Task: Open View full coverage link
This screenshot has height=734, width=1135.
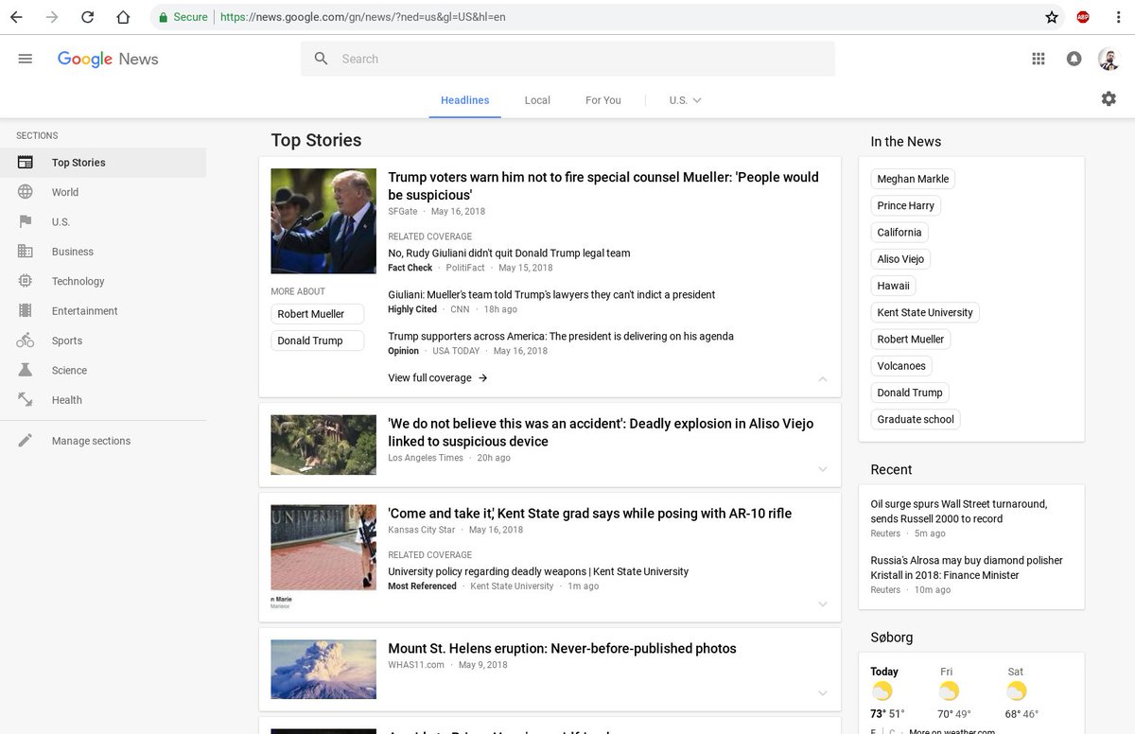Action: [x=438, y=377]
